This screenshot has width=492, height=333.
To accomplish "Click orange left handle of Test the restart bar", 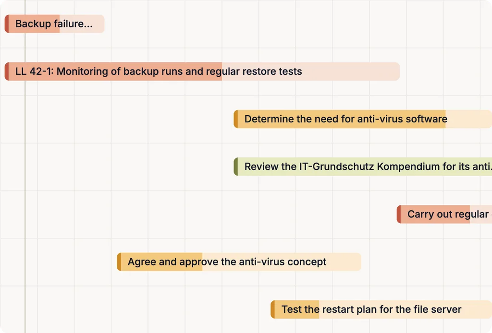I will click(272, 309).
